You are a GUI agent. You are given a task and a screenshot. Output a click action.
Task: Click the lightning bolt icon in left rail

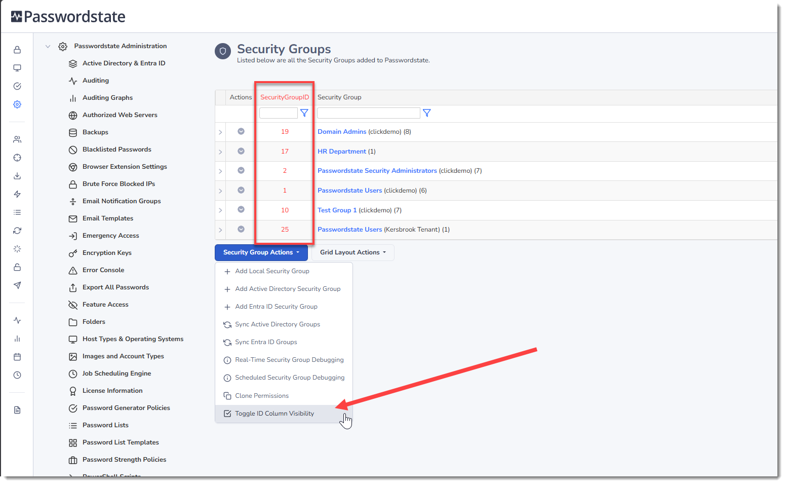(x=17, y=194)
